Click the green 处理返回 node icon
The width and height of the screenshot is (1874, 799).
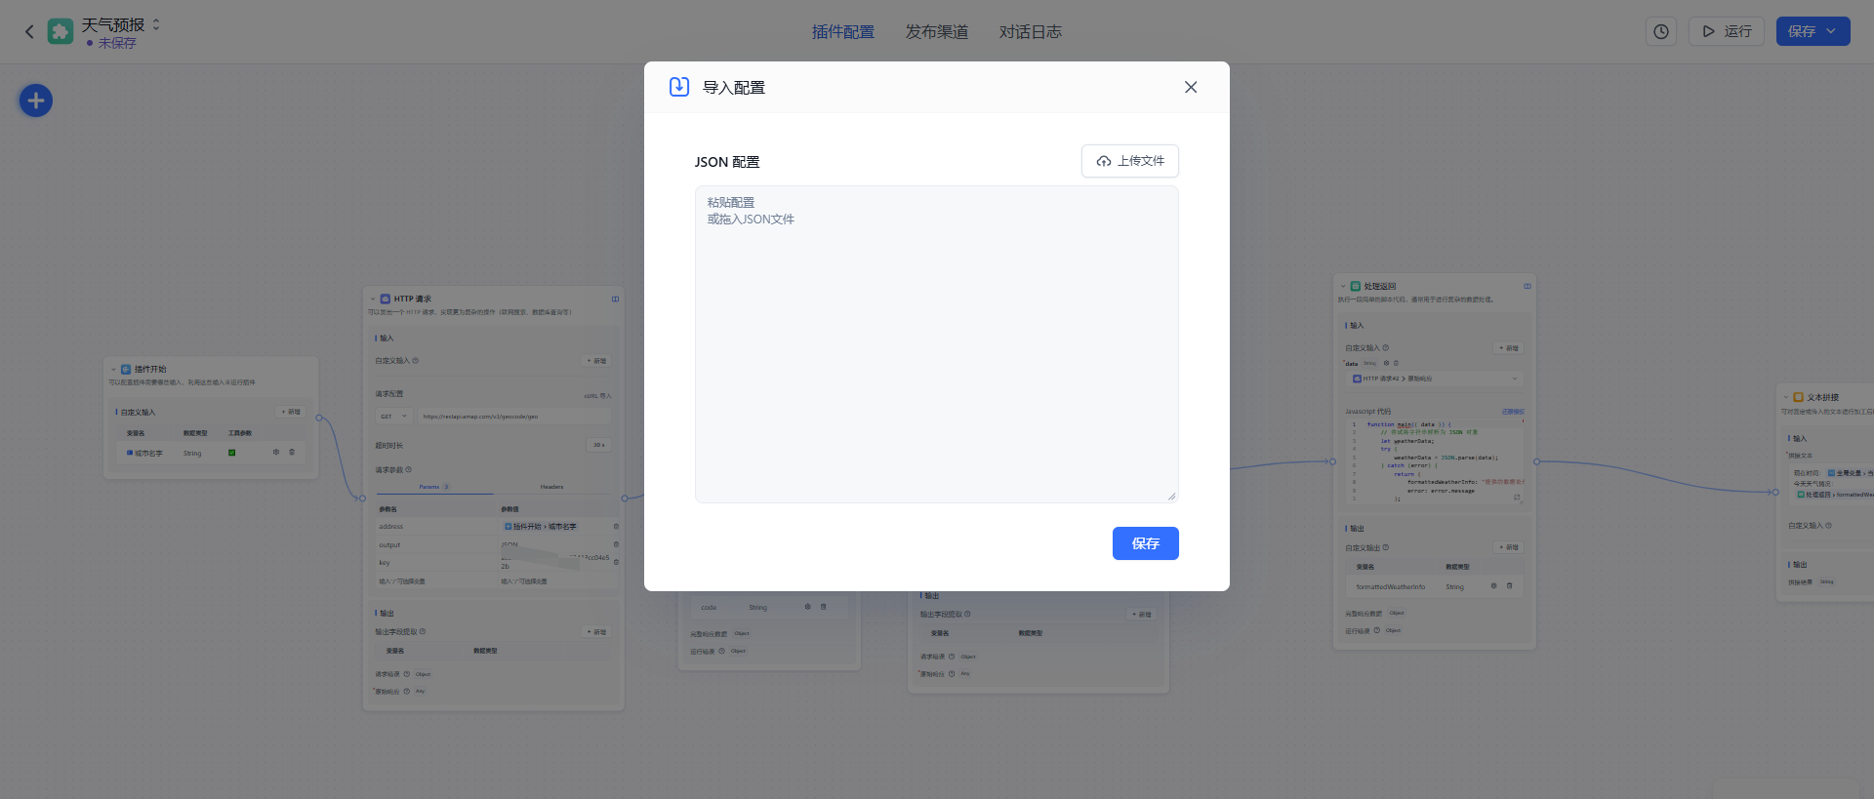[x=1355, y=287]
